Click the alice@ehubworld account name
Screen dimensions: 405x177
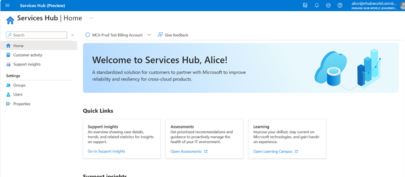pos(375,3)
